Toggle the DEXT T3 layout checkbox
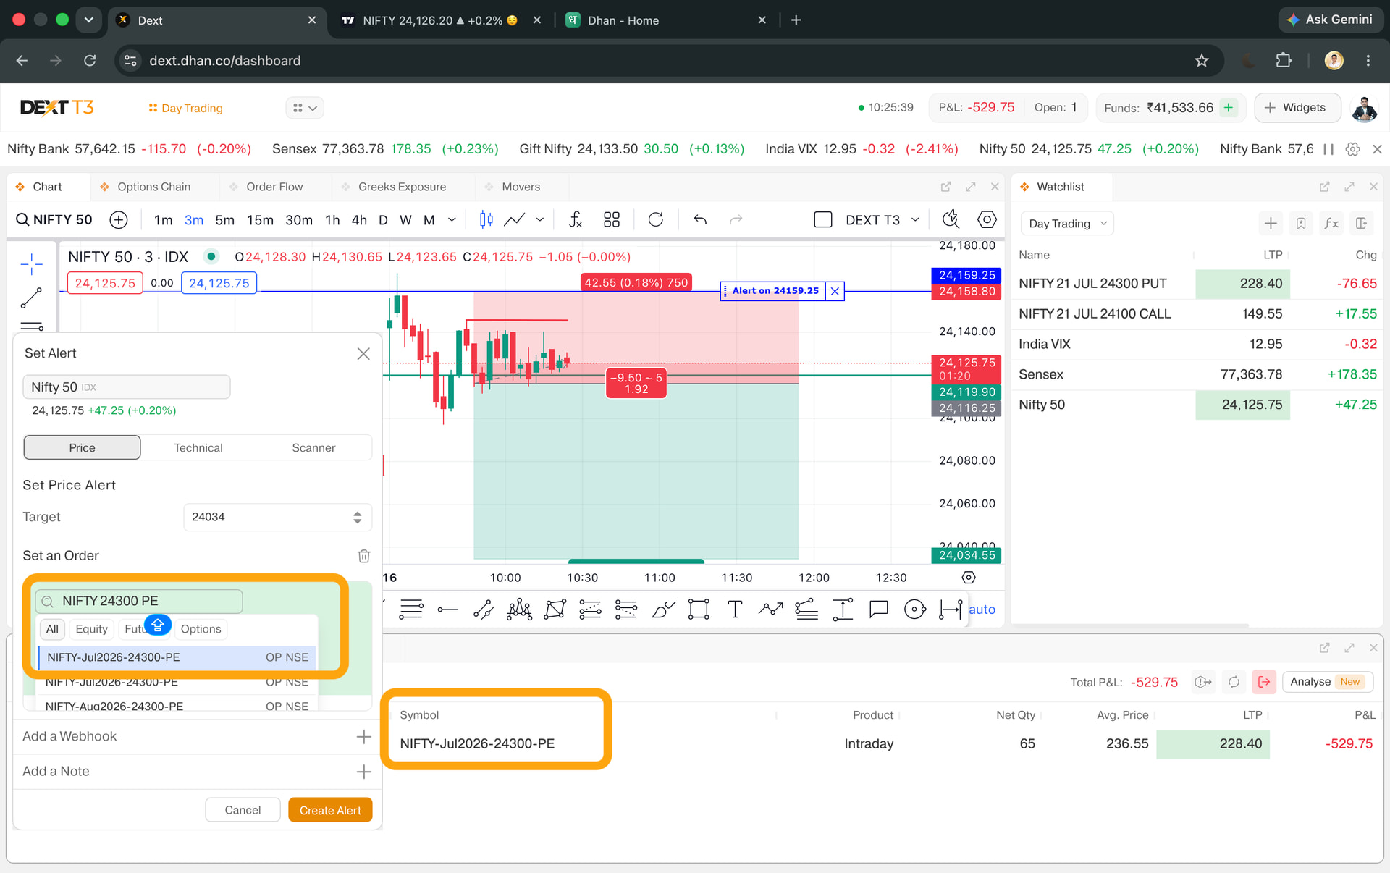This screenshot has height=873, width=1390. pos(823,220)
